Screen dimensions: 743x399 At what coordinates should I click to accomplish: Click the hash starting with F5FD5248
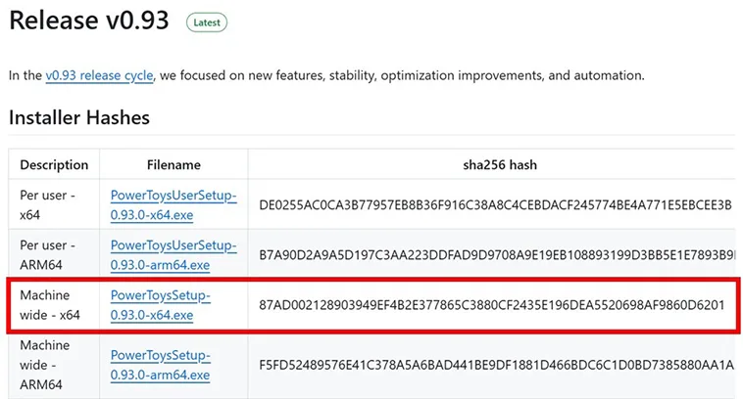(495, 365)
